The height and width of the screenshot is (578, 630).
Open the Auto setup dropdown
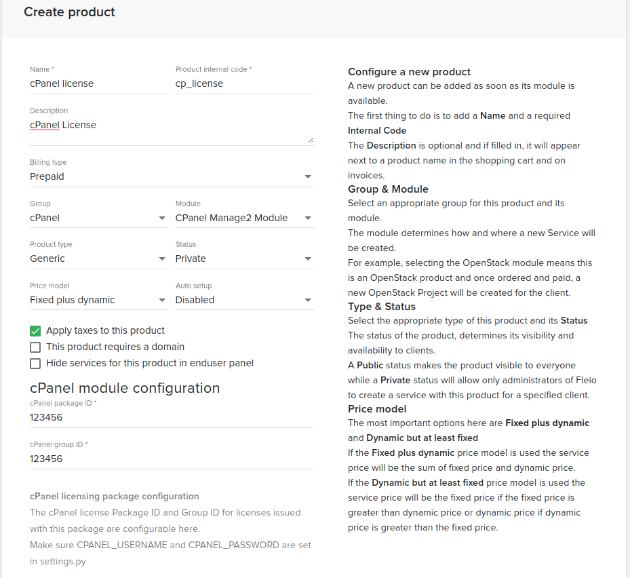pyautogui.click(x=237, y=300)
